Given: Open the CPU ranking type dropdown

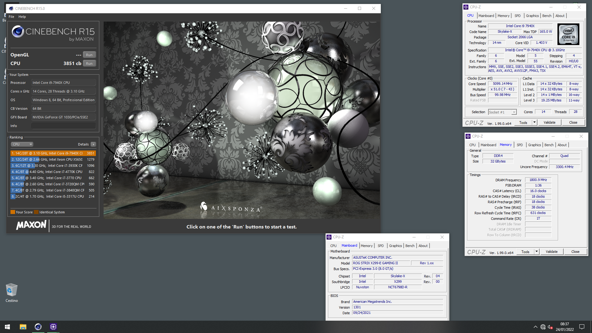Looking at the screenshot, I should 22,144.
